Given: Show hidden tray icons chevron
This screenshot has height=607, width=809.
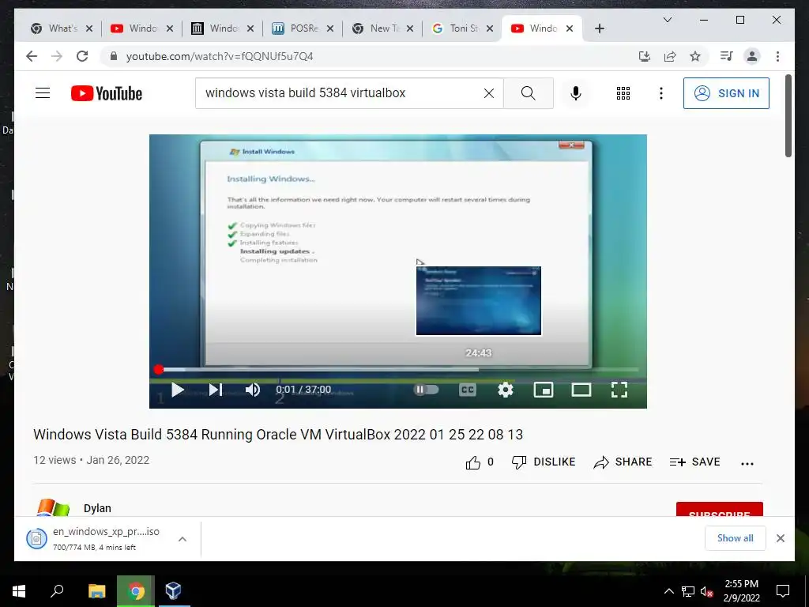Looking at the screenshot, I should [668, 591].
